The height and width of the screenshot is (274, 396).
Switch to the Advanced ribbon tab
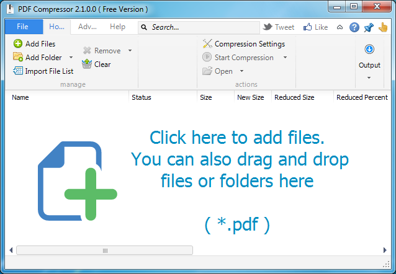pyautogui.click(x=88, y=27)
